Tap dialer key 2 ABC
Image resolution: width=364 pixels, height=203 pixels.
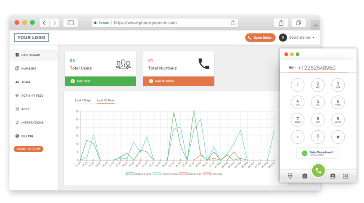[318, 85]
